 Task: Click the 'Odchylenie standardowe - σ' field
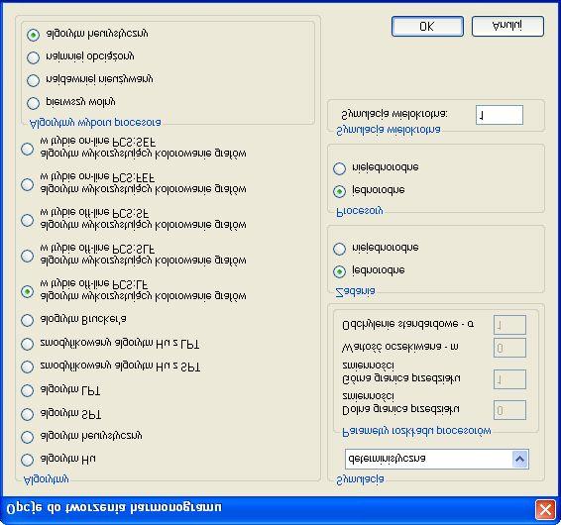tap(509, 325)
